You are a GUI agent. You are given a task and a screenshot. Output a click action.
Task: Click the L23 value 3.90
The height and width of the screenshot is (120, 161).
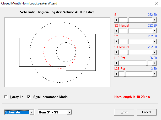tap(154, 69)
